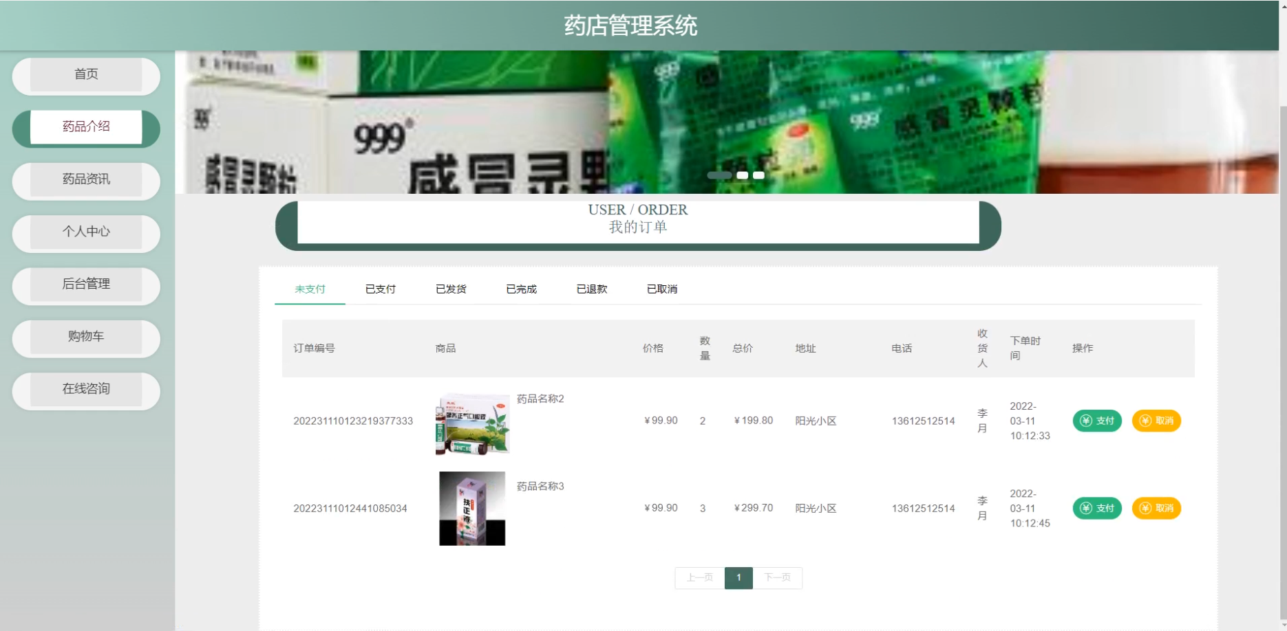
Task: Switch to the 已支付 orders tab
Action: click(x=381, y=289)
